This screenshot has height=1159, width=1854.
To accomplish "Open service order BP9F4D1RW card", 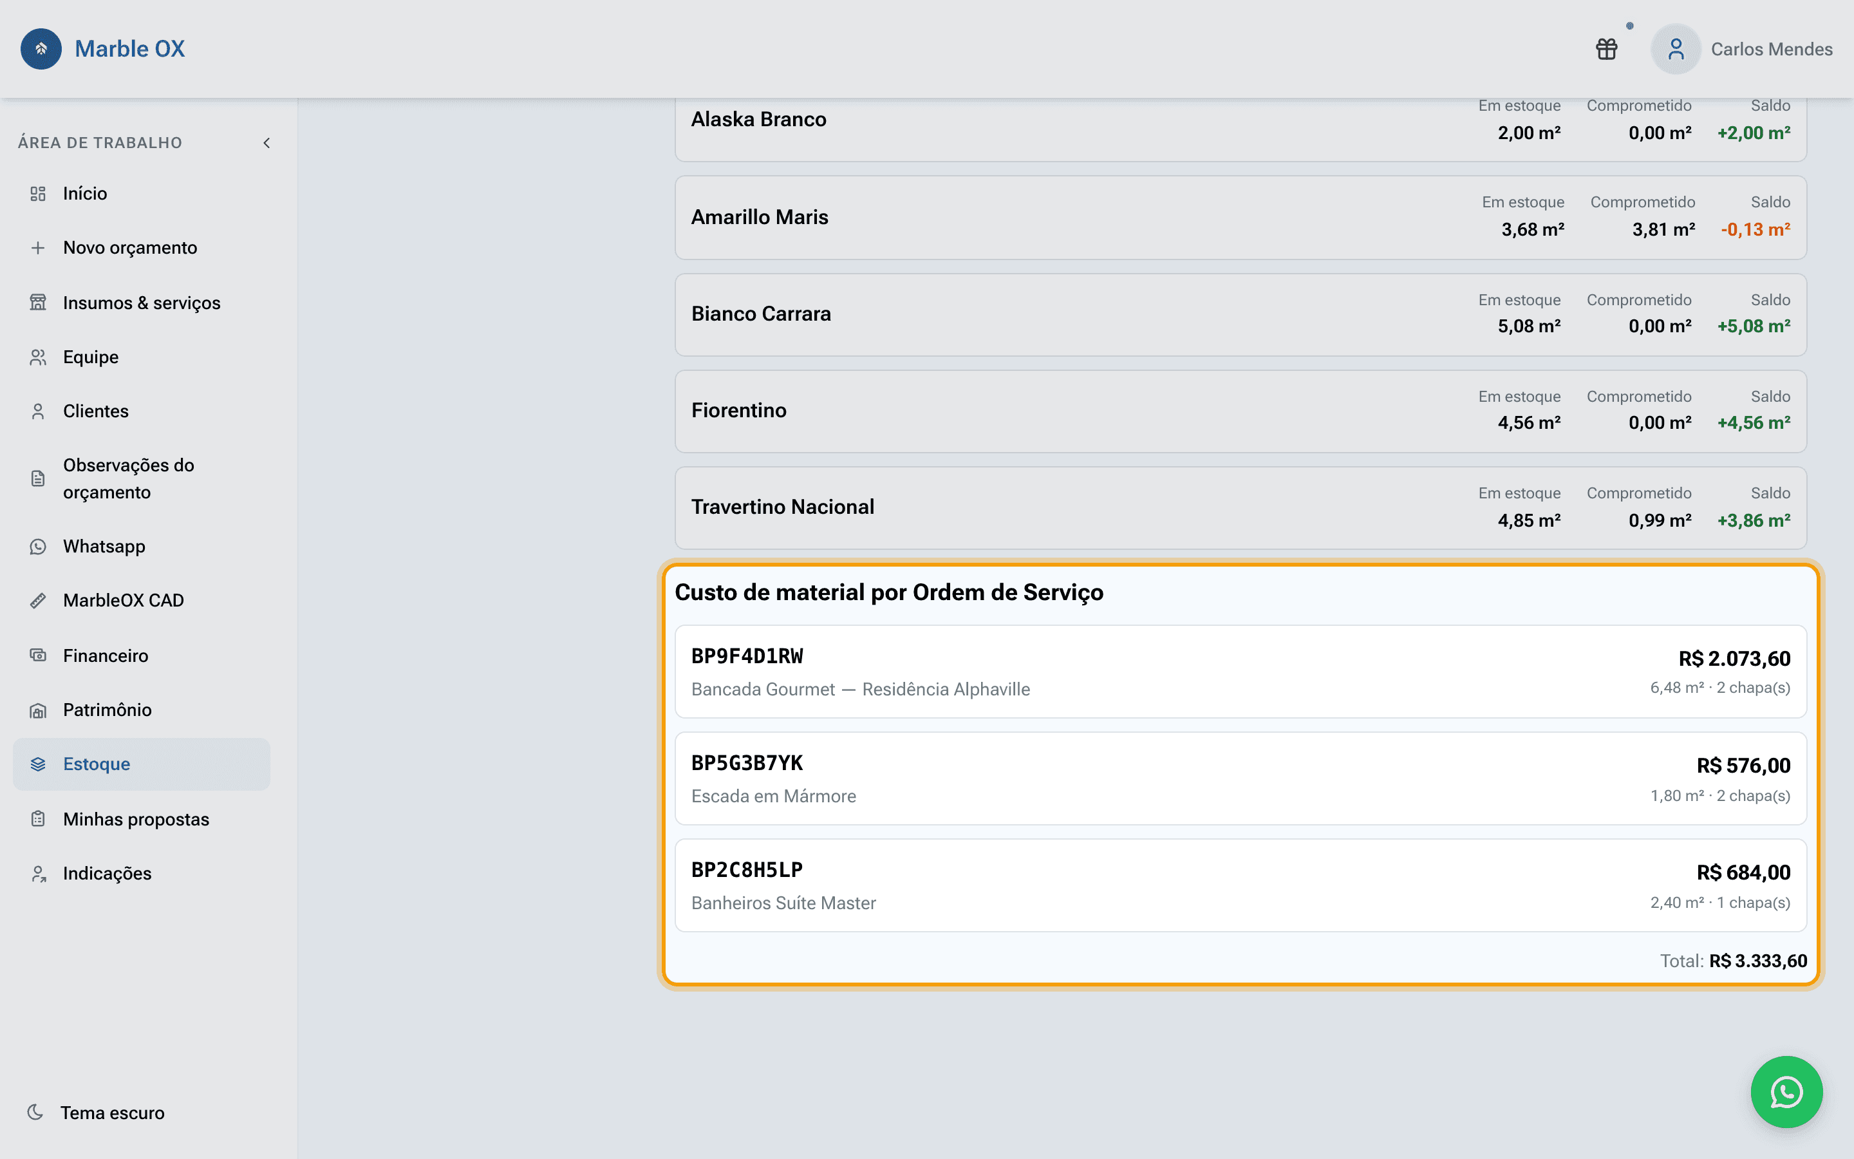I will click(1241, 672).
